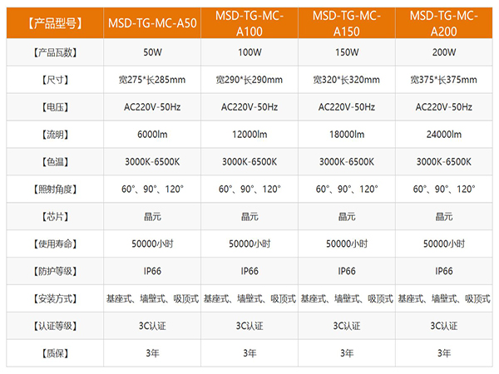This screenshot has width=499, height=374.
Task: Select the MSD-TG-MC-A200 column header
Action: pos(444,23)
